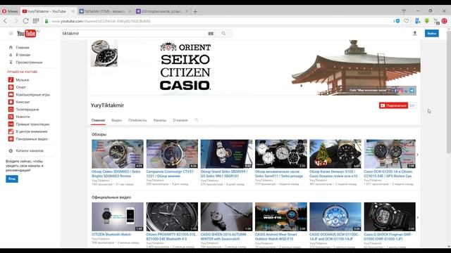Open the YouTube hamburger guide menu
Image resolution: width=451 pixels, height=253 pixels.
pyautogui.click(x=11, y=34)
